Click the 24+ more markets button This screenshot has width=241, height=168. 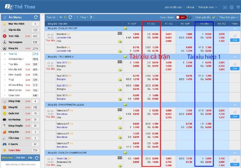tap(234, 40)
